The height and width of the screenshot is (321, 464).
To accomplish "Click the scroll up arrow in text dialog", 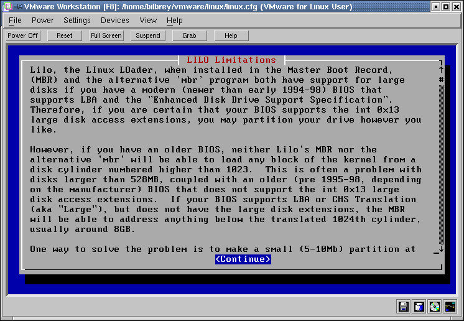I will (x=441, y=63).
